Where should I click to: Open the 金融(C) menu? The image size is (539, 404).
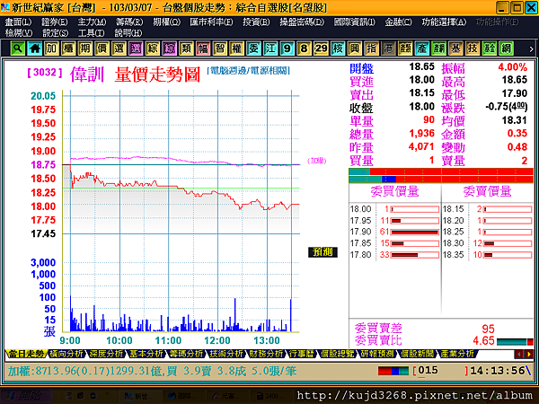pyautogui.click(x=398, y=22)
